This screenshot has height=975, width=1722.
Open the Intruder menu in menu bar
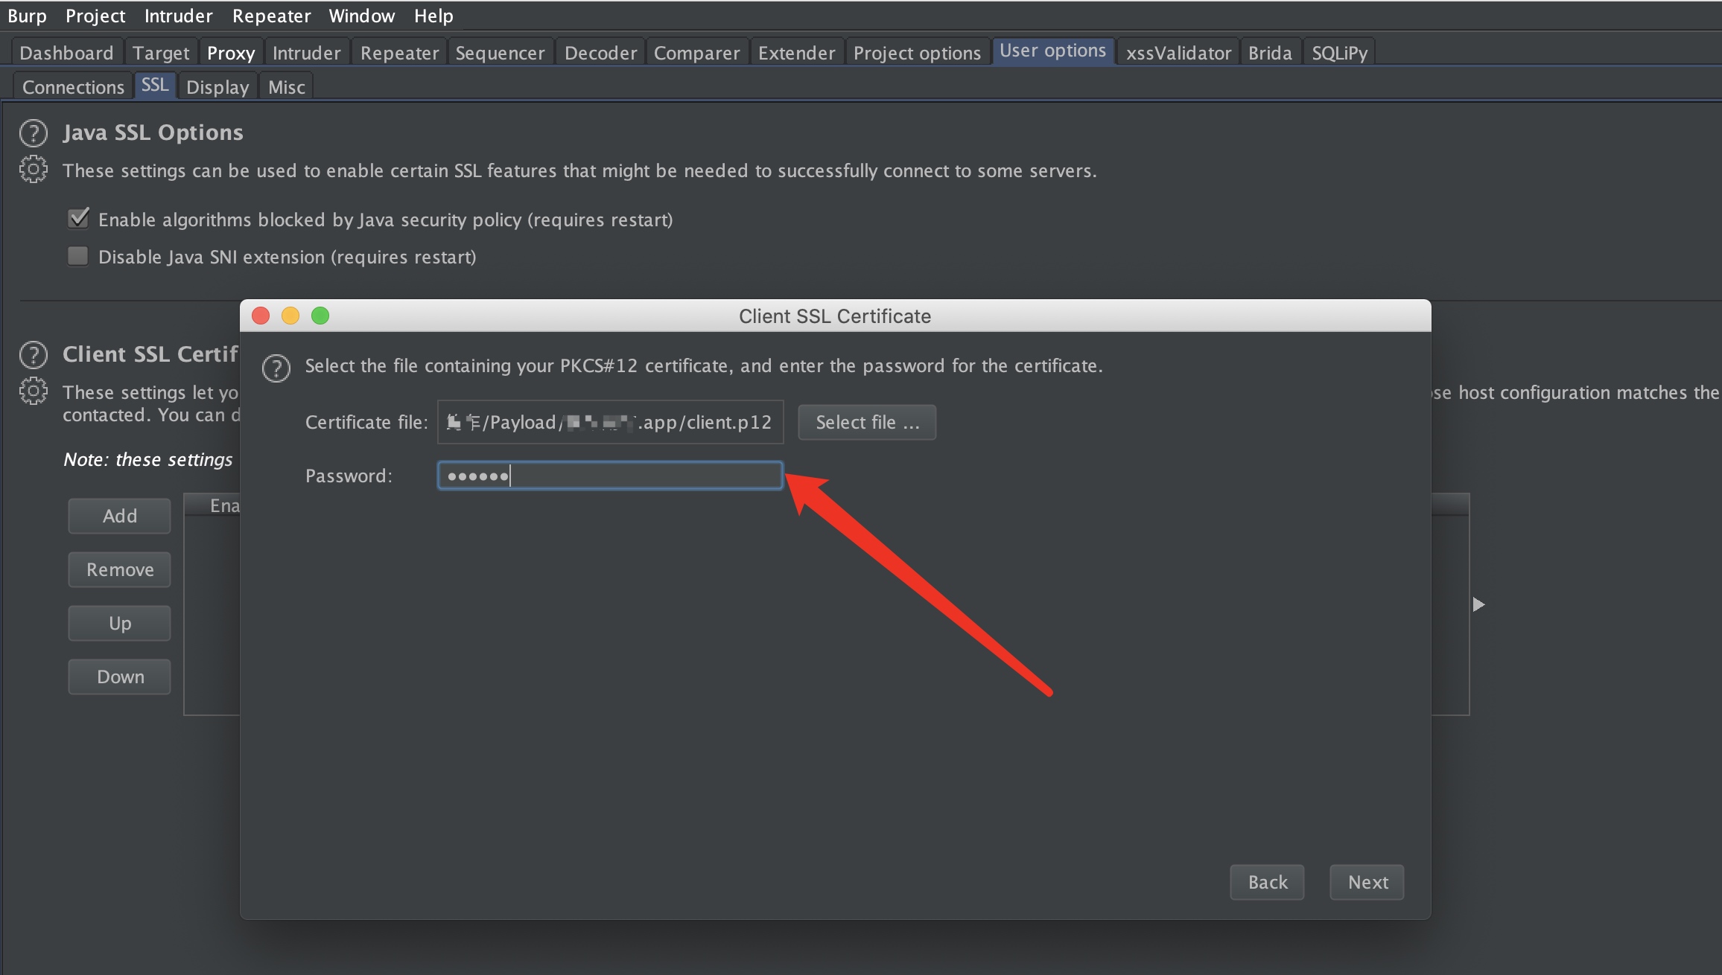pyautogui.click(x=178, y=16)
